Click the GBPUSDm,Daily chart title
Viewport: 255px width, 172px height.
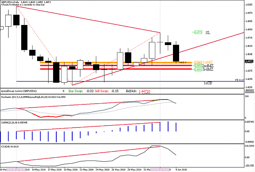[x=10, y=2]
